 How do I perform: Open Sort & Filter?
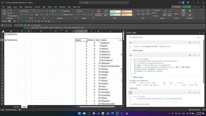point(165,13)
